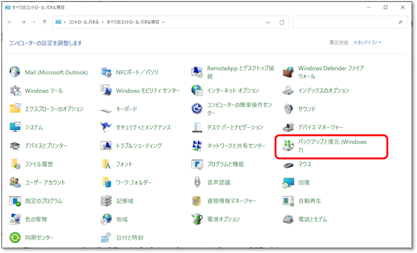Image resolution: width=417 pixels, height=253 pixels.
Task: Open ワーク フォルダー icon
Action: pos(106,182)
